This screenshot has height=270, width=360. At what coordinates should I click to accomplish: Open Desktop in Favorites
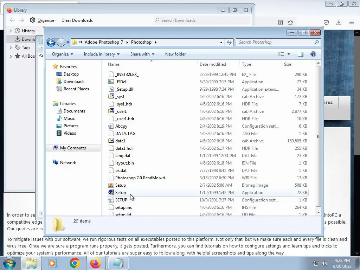coord(71,74)
